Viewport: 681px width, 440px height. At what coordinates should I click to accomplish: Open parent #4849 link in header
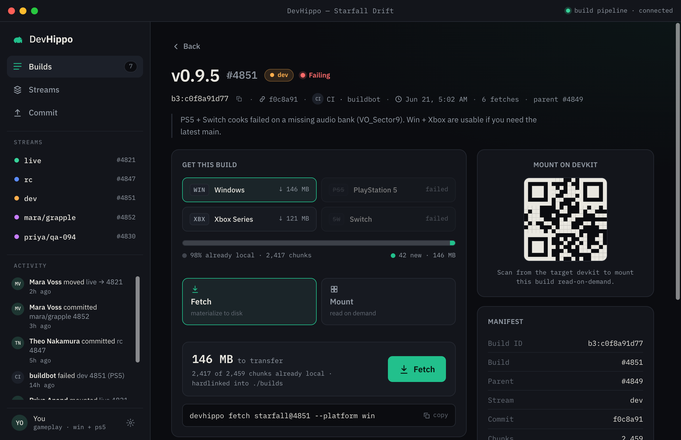tap(558, 99)
